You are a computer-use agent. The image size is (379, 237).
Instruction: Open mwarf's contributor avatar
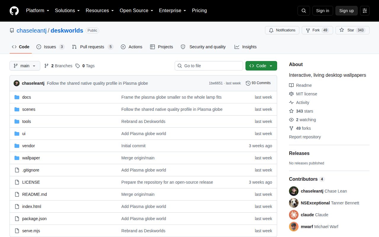(294, 227)
